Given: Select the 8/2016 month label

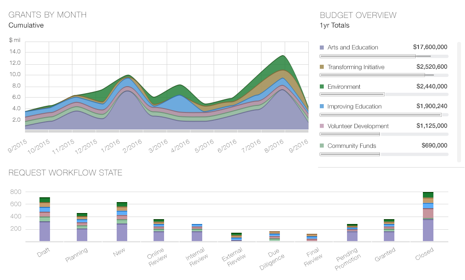Looking at the screenshot, I should point(275,143).
